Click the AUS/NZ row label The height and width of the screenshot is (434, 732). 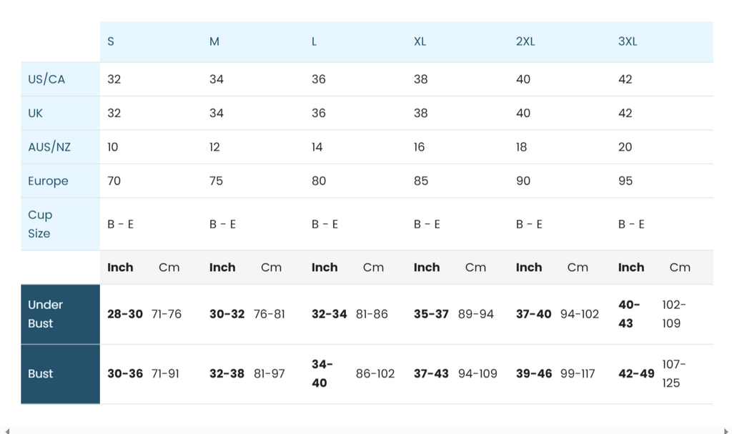[49, 147]
